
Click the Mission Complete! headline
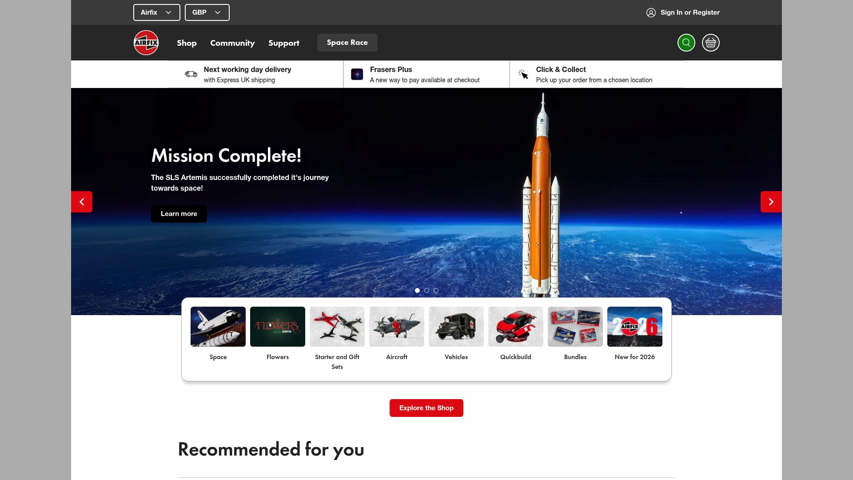click(227, 156)
